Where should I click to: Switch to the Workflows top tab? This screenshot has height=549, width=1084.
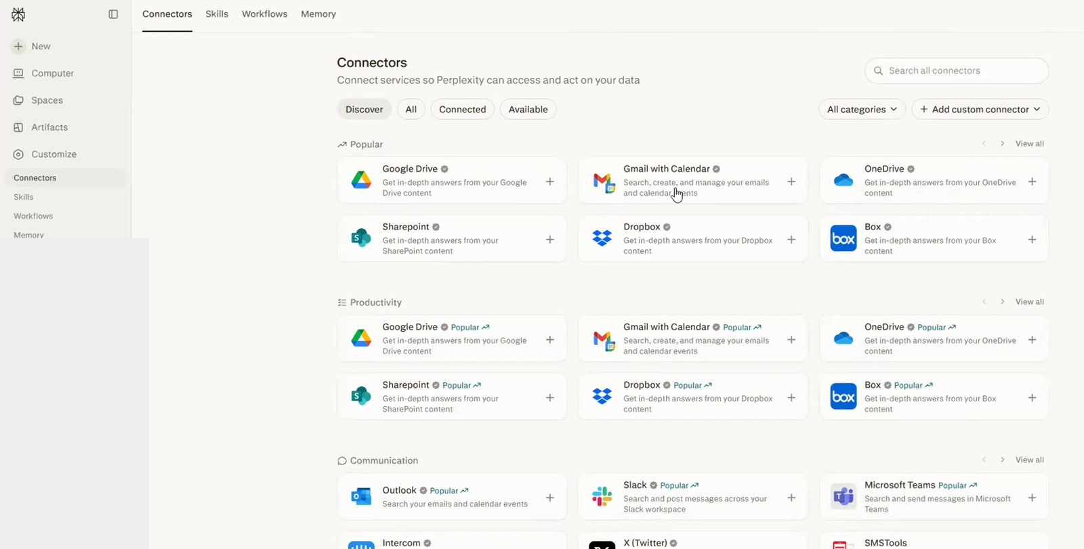pos(264,14)
